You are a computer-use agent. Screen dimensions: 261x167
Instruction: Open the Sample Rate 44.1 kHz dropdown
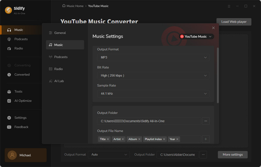[x=153, y=94]
